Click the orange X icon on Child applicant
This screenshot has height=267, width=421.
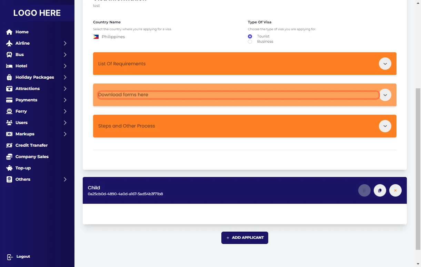395,190
